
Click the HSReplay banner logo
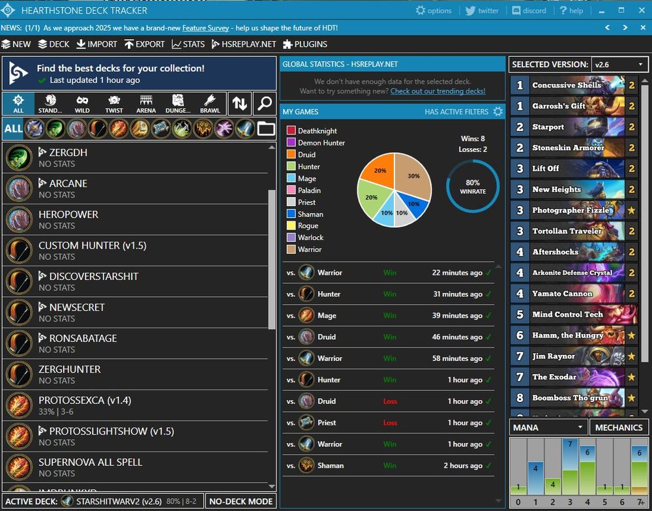click(x=19, y=73)
